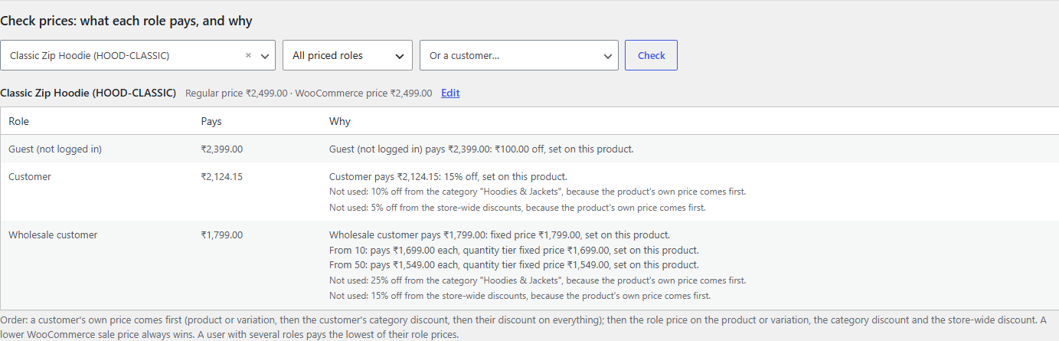Click the 'Check prices: what each role pays' heading

pos(126,21)
